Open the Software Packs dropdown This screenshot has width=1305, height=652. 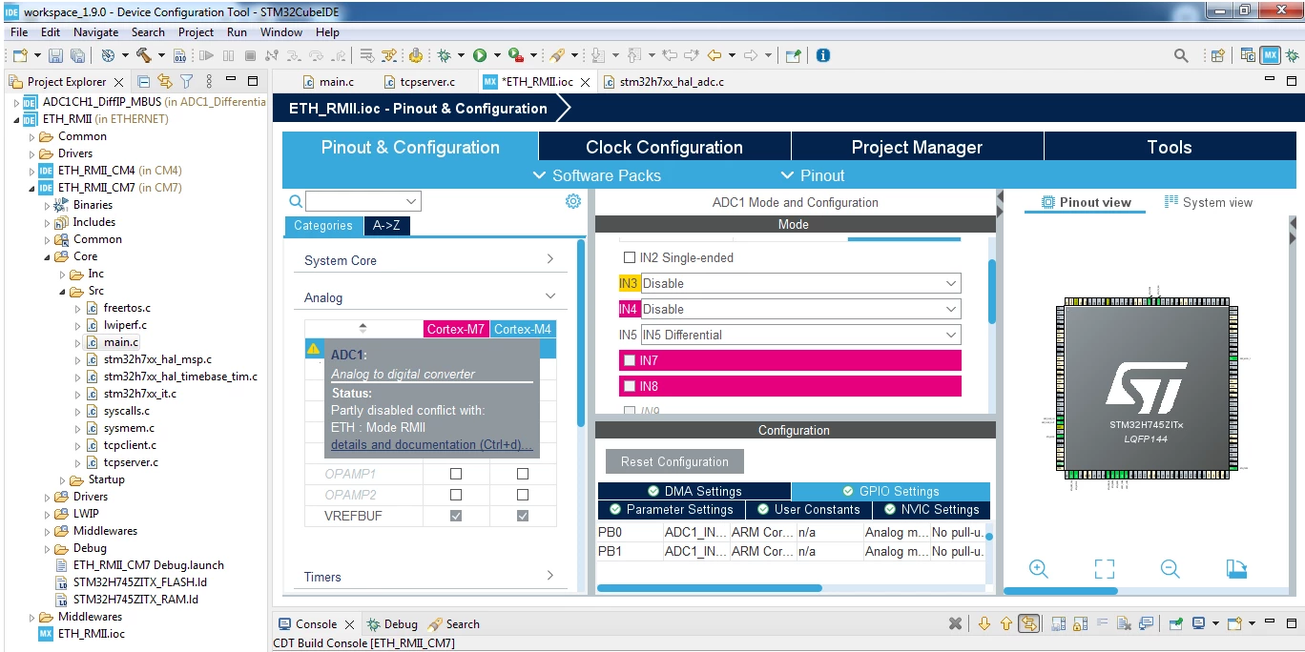597,175
